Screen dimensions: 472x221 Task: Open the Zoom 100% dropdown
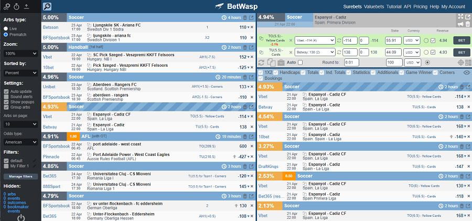pos(21,54)
